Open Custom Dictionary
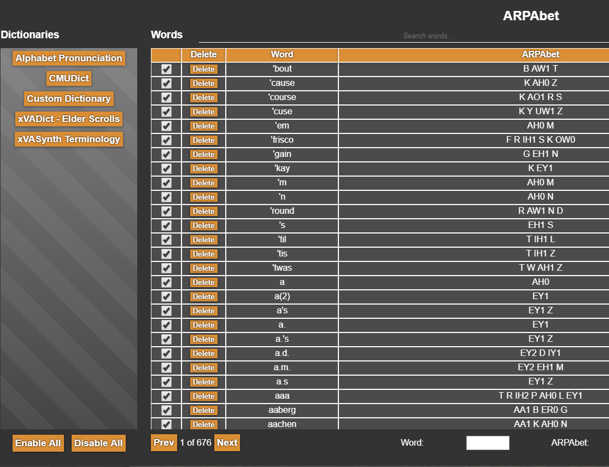This screenshot has height=467, width=609. (69, 99)
